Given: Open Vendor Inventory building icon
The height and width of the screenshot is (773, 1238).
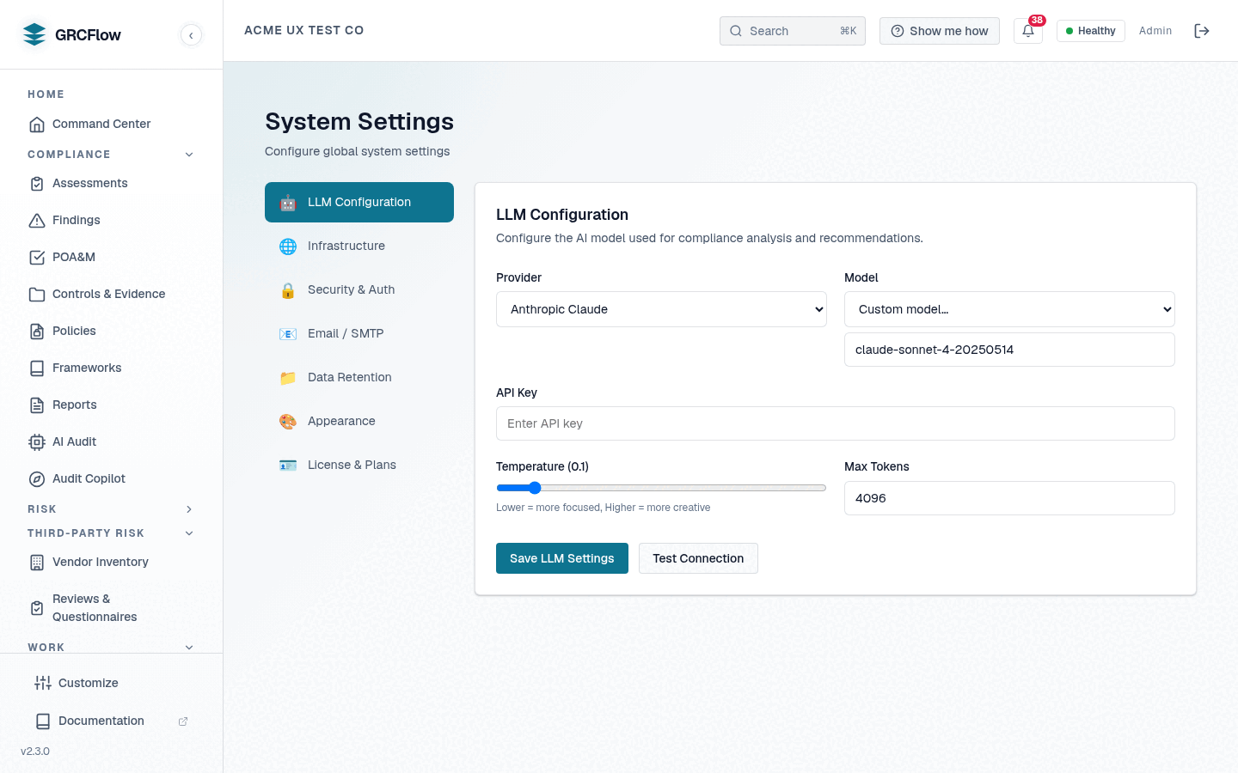Looking at the screenshot, I should pyautogui.click(x=37, y=563).
